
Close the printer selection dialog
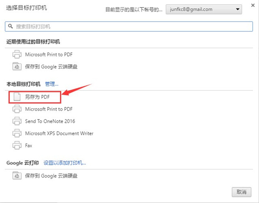tap(253, 6)
